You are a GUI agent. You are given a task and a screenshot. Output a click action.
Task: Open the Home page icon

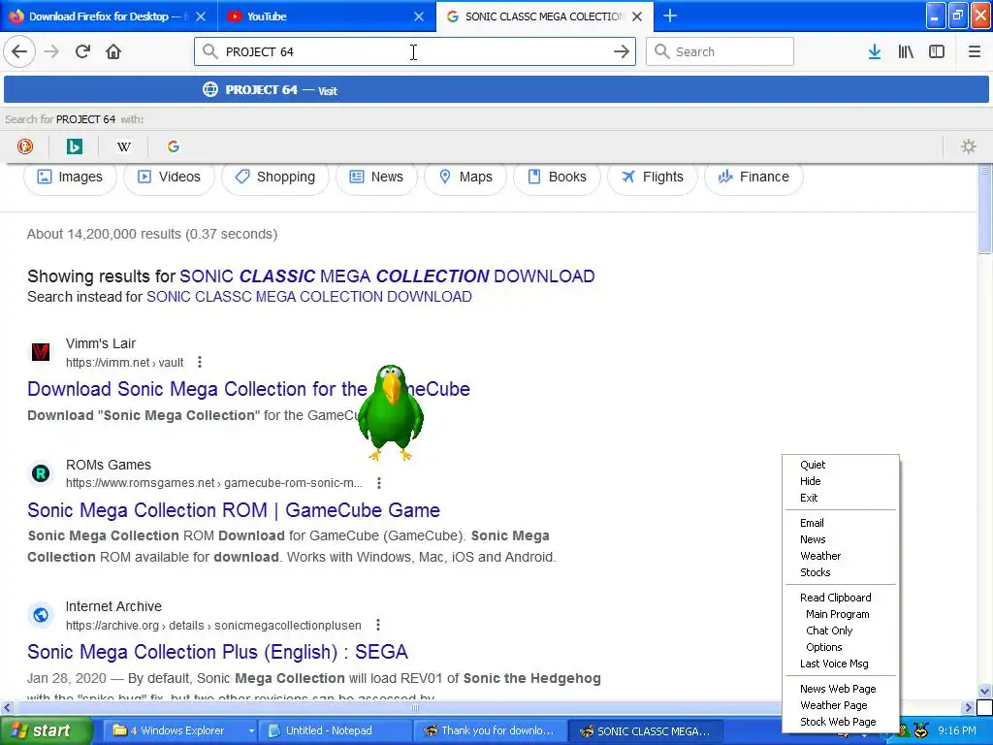113,51
